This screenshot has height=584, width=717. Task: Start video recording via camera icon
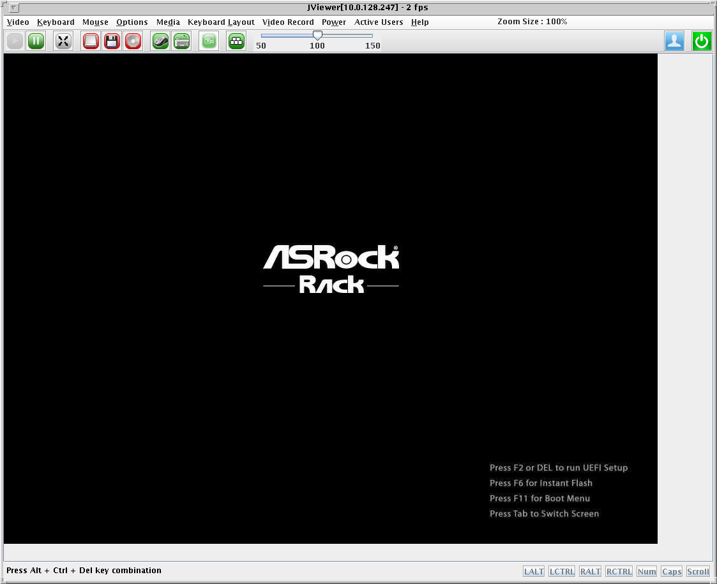[x=209, y=41]
